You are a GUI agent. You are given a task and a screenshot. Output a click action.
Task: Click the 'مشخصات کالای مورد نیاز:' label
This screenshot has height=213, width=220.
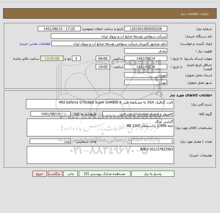[x=194, y=128]
